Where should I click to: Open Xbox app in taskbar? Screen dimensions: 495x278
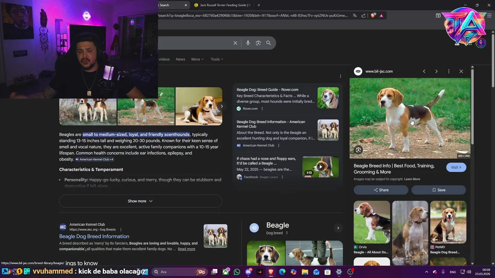point(226,272)
